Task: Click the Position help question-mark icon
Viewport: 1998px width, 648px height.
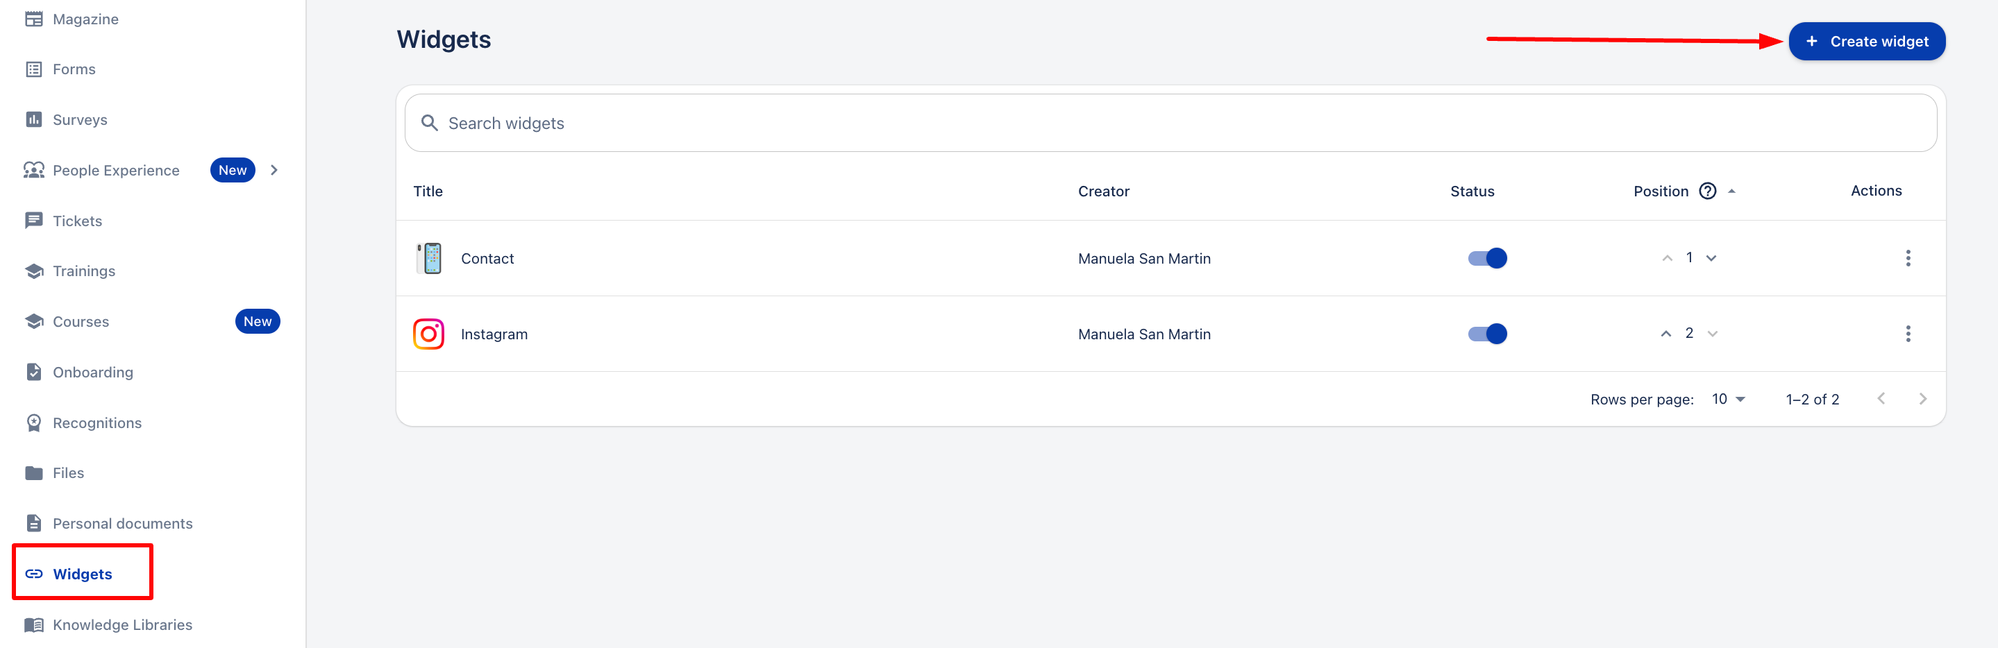Action: pos(1707,191)
